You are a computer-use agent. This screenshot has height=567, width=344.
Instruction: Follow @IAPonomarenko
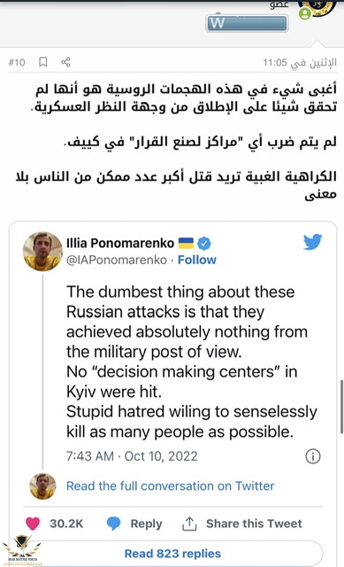(197, 260)
